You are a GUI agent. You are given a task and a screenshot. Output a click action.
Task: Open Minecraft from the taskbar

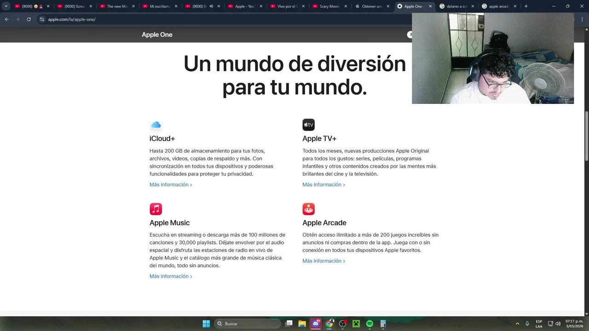356,324
